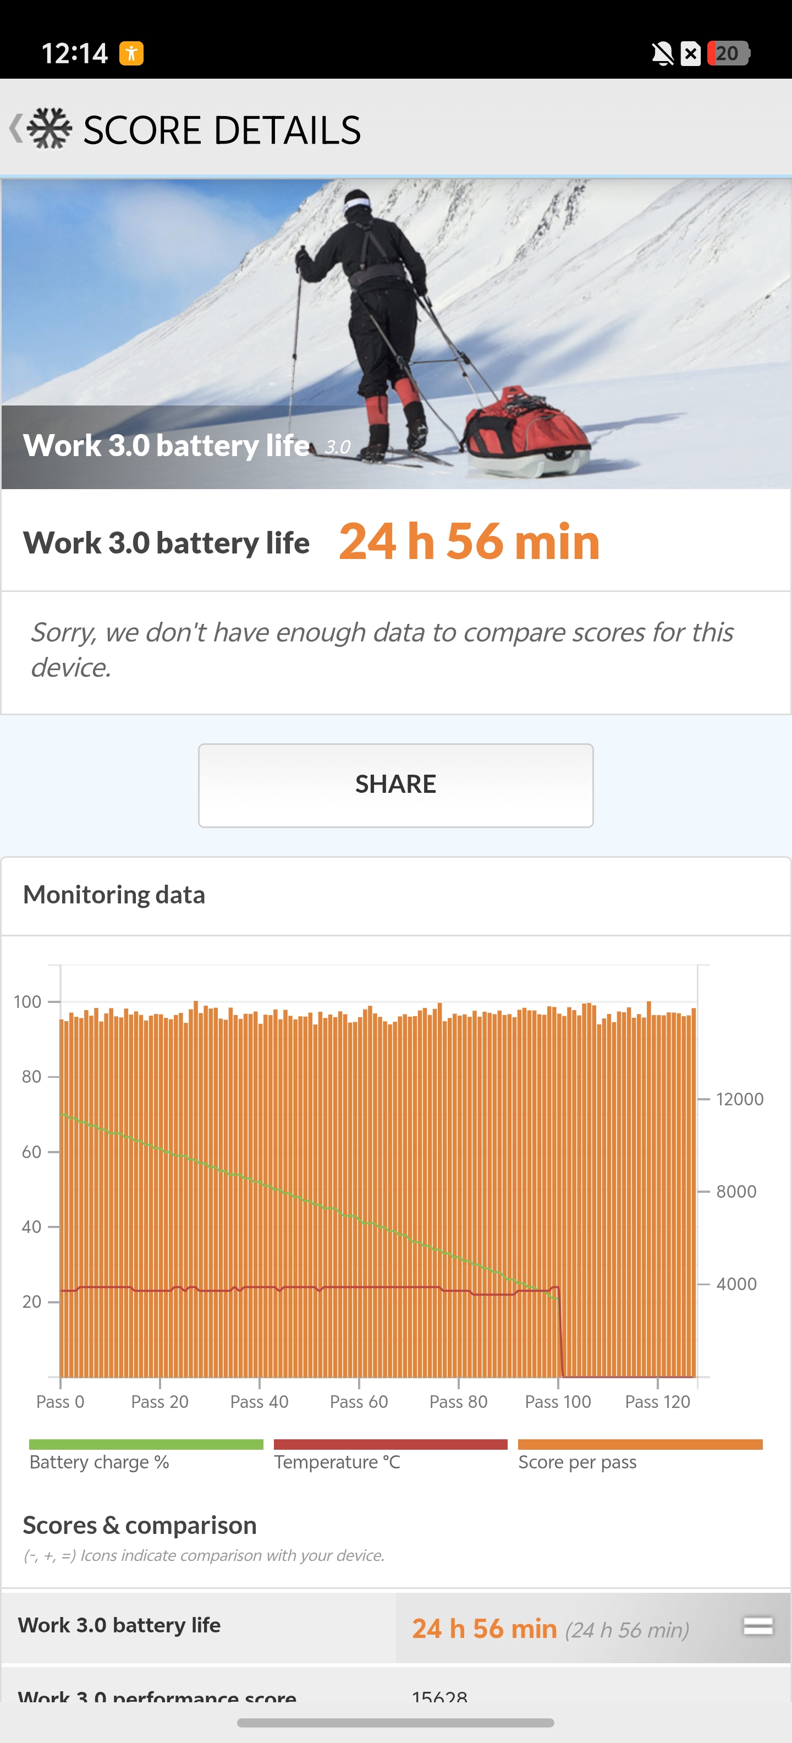Tap the accessibility status bar icon
Image resolution: width=792 pixels, height=1743 pixels.
tap(131, 53)
